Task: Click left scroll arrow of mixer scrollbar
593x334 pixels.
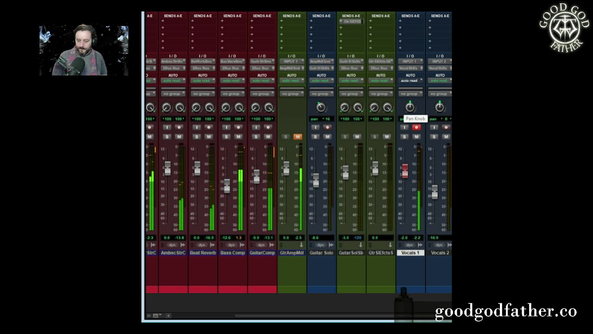Action: 168,315
